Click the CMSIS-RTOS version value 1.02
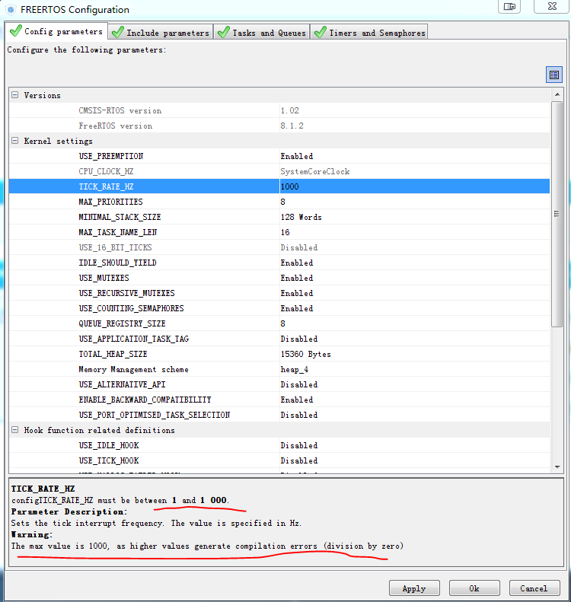The height and width of the screenshot is (602, 571). [289, 110]
